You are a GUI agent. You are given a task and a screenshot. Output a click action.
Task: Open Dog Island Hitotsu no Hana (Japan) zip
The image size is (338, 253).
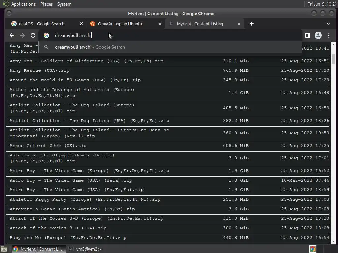[89, 133]
